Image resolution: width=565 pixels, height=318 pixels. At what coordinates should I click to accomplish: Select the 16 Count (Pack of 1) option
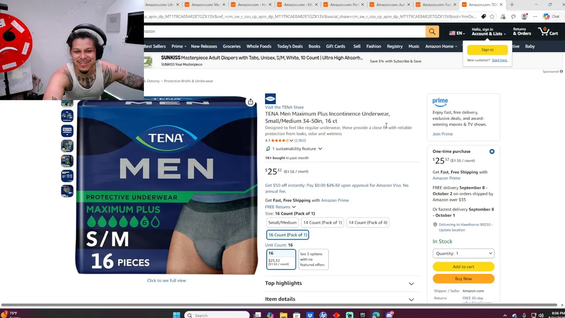point(287,235)
